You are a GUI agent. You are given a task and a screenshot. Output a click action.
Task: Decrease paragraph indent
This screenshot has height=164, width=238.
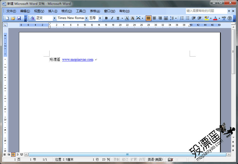point(193,18)
